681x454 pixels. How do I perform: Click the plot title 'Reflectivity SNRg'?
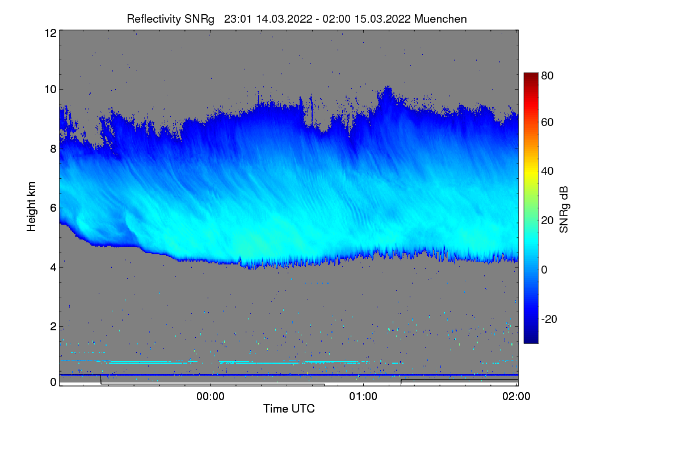[171, 19]
